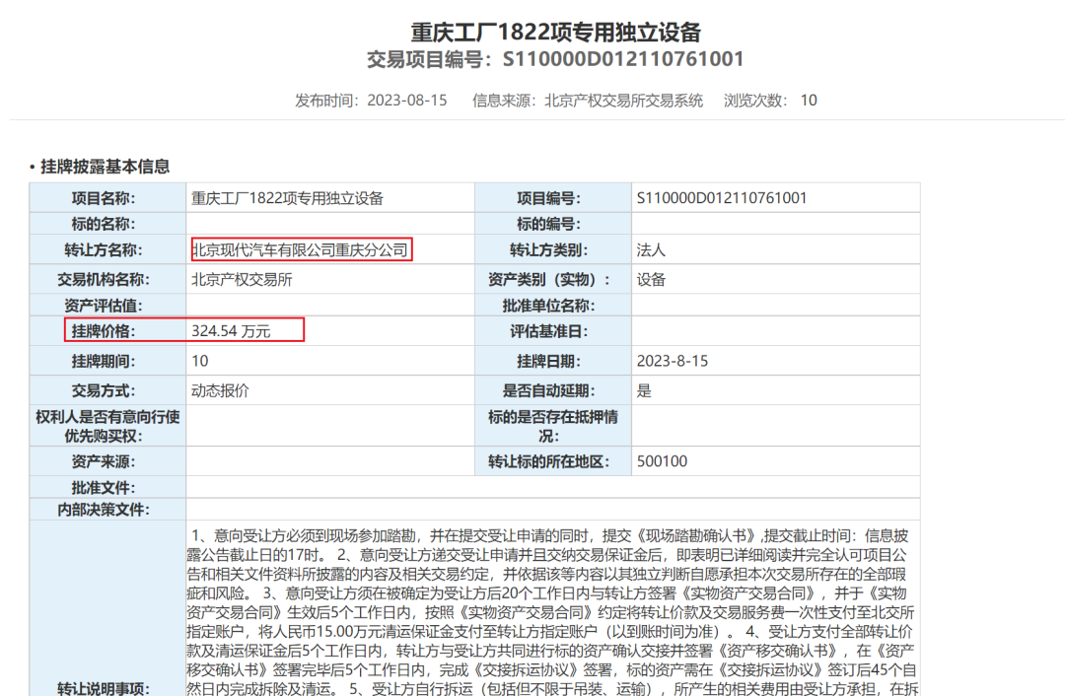Click the 发布时间 2023-08-15 text
Screen dimensions: 1065x696
pos(371,101)
